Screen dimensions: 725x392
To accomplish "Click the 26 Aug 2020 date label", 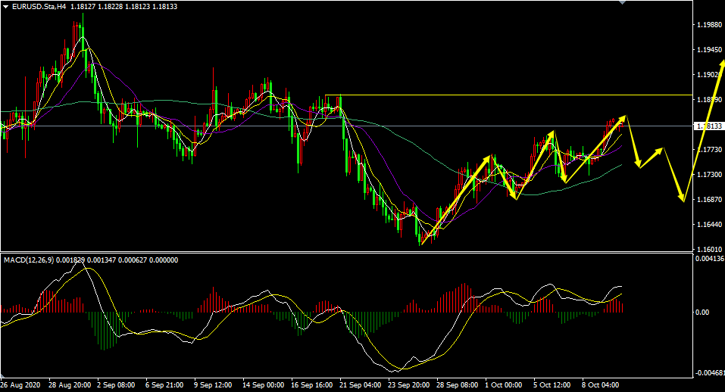I will pyautogui.click(x=20, y=384).
